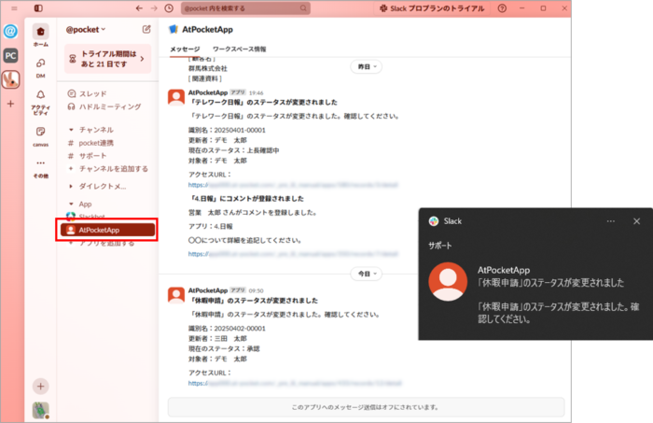The image size is (653, 423).
Task: Open Threads (スレッド) in the sidebar
Action: click(87, 93)
